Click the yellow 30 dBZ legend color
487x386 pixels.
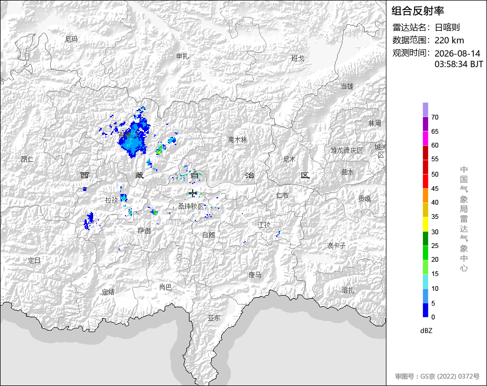pyautogui.click(x=426, y=224)
